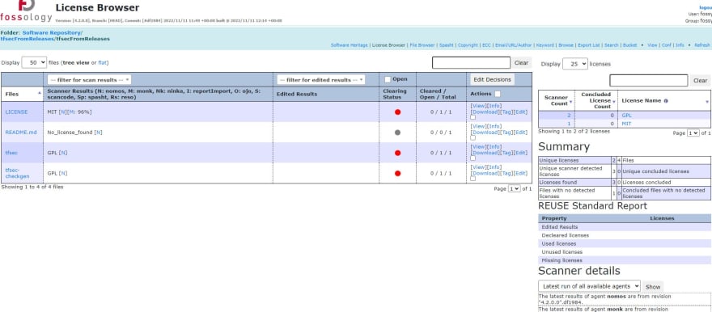Click the Show button under Scanner details
The image size is (712, 312).
tap(653, 287)
